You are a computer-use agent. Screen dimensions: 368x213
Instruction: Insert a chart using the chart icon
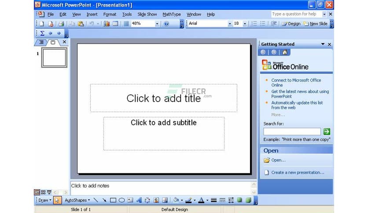107,23
